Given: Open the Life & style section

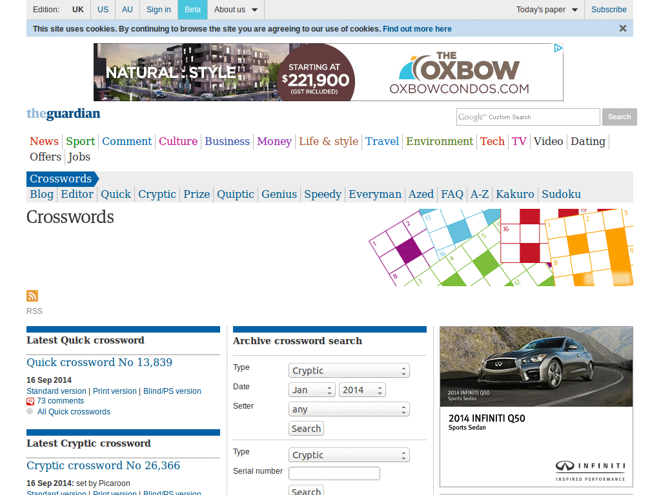Looking at the screenshot, I should pos(329,141).
